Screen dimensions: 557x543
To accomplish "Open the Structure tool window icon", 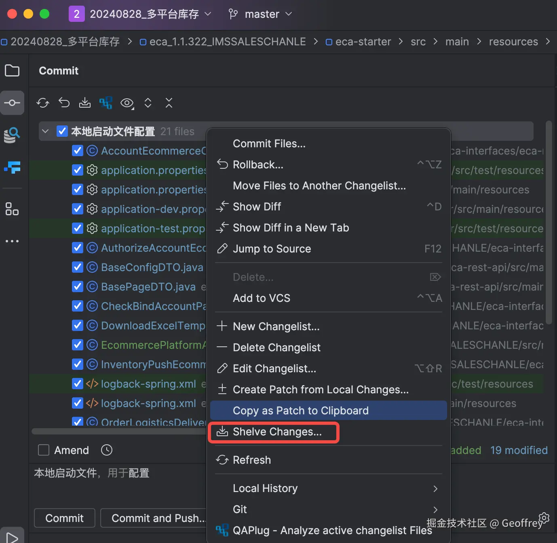I will [x=12, y=209].
